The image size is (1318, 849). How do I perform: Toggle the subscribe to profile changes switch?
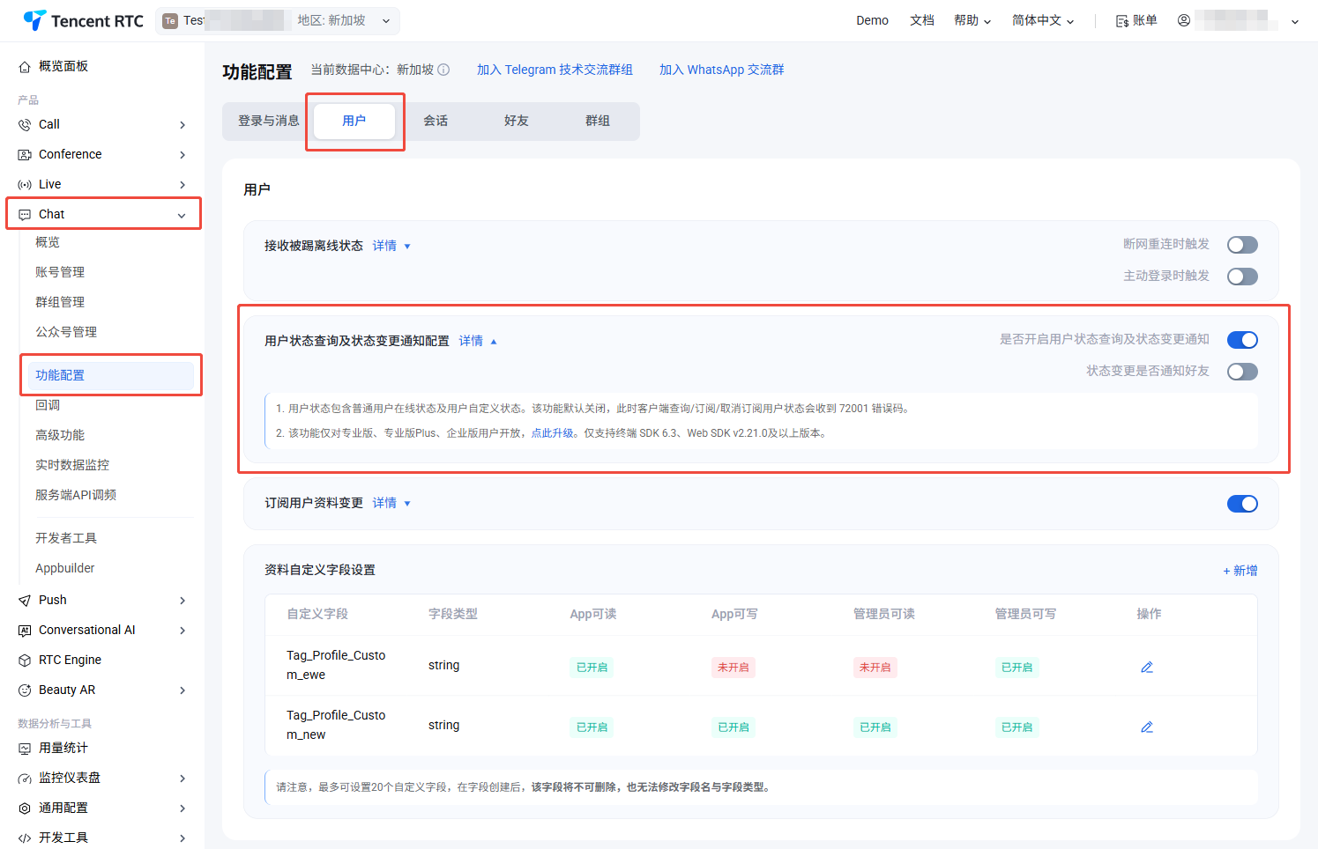click(1242, 504)
